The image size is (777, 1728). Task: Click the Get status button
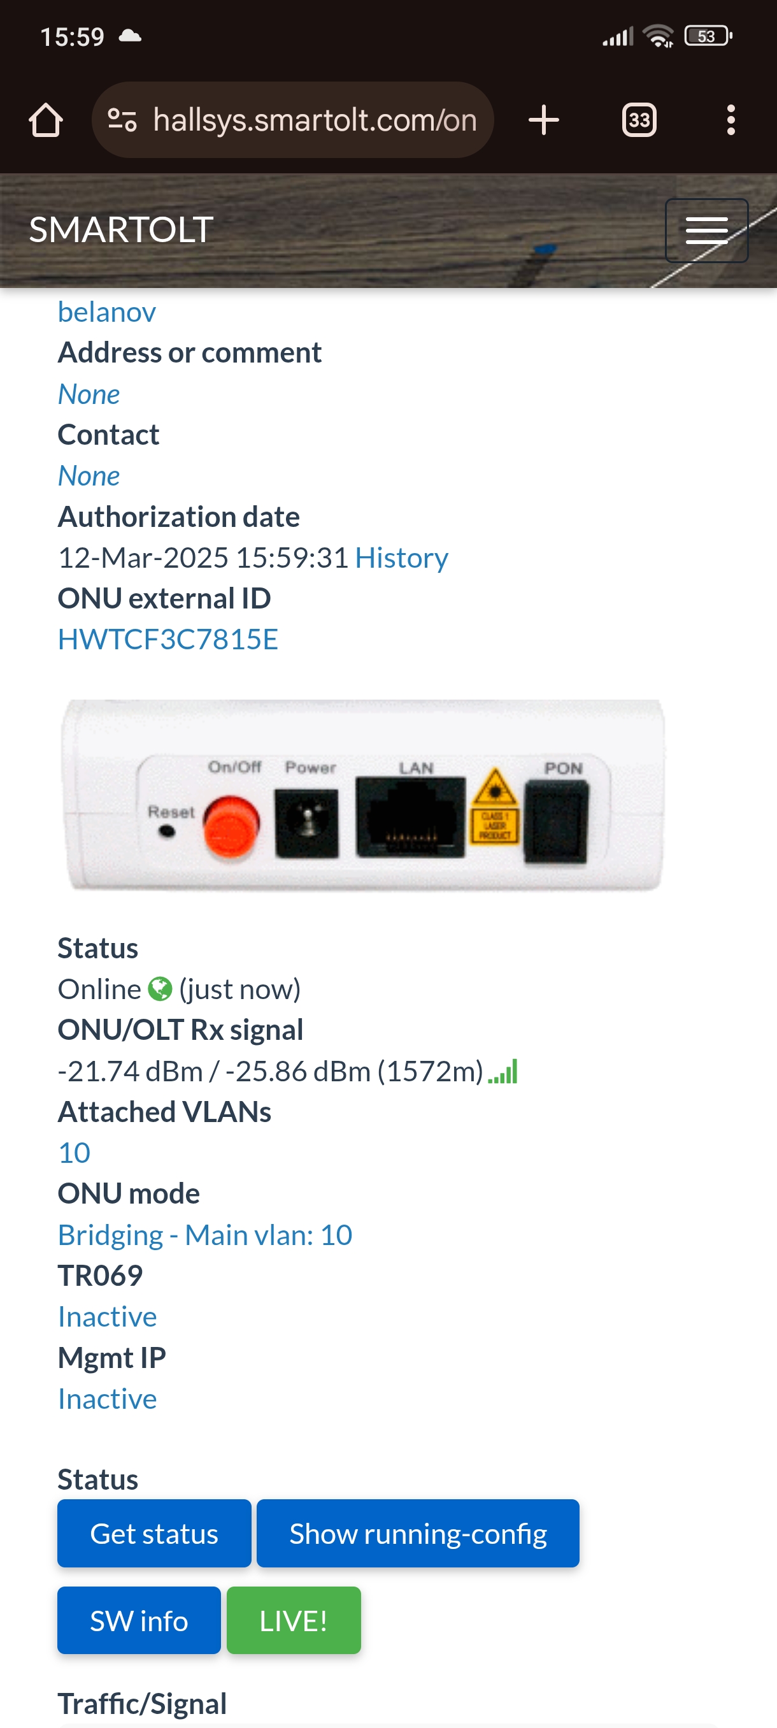[154, 1534]
